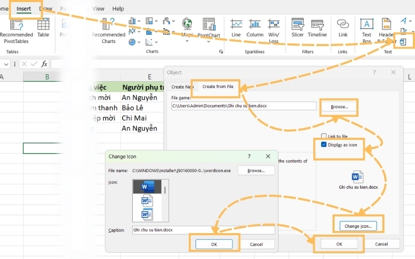
Task: Insert a pie or doughnut chart
Action: click(132, 42)
